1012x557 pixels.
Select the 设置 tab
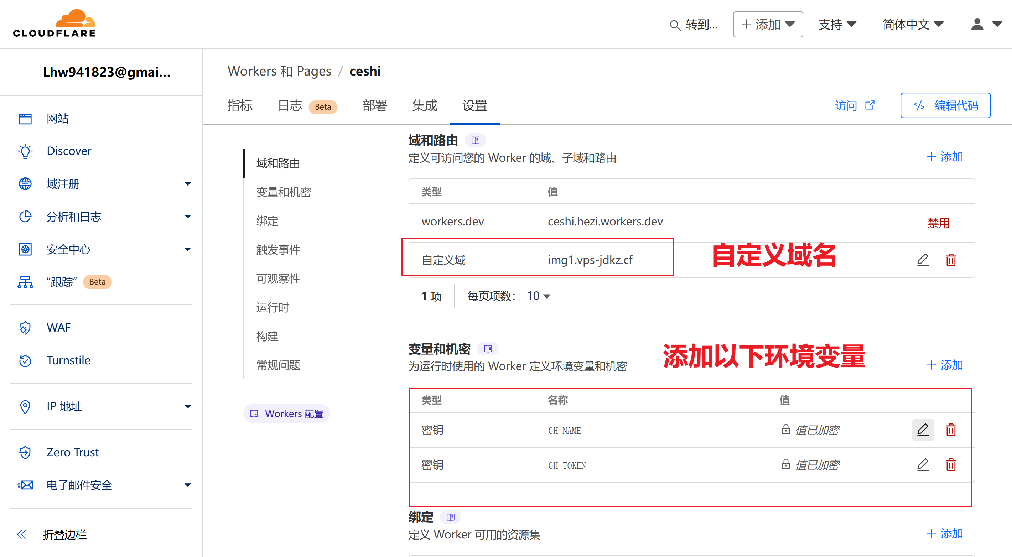coord(474,106)
